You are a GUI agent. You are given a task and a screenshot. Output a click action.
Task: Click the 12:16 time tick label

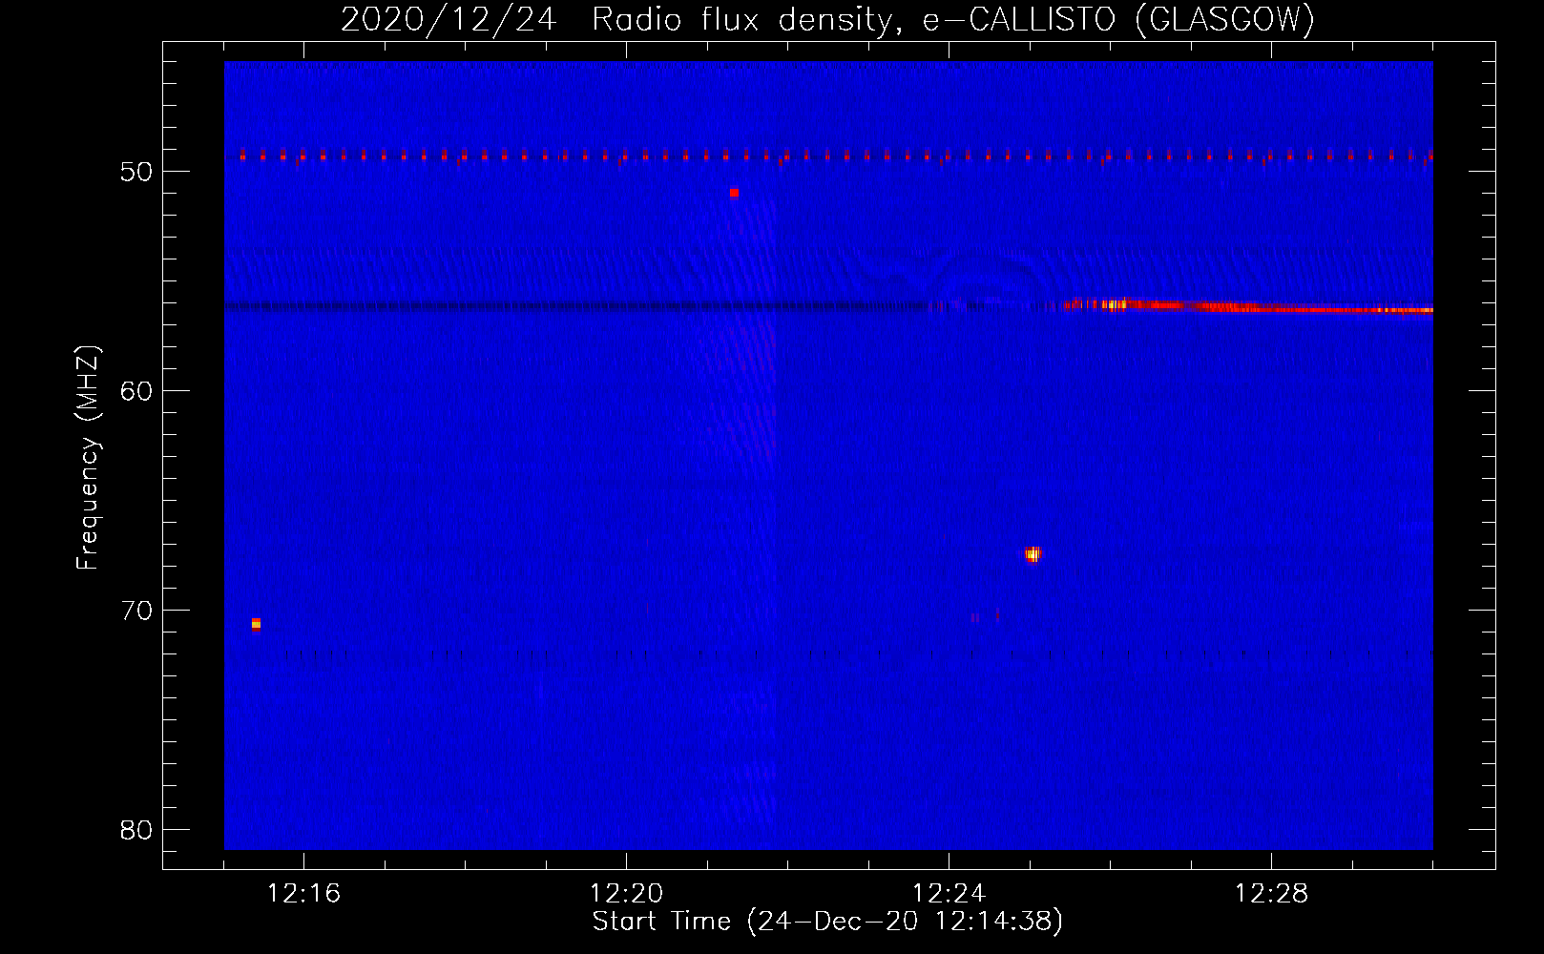coord(303,893)
